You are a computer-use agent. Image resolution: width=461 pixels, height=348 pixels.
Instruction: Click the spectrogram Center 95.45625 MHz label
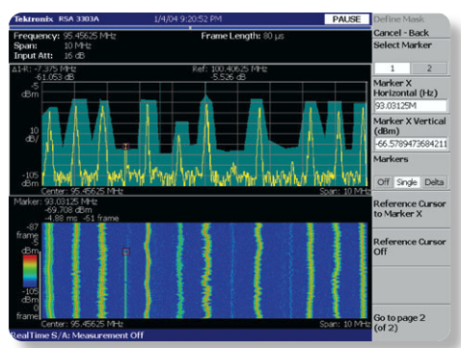[82, 324]
